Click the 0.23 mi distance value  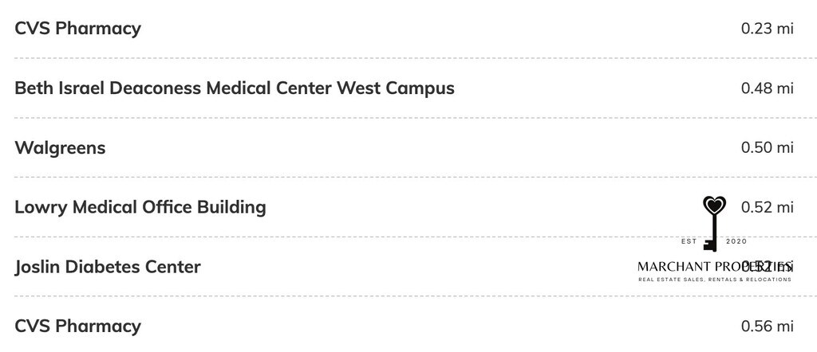[767, 28]
